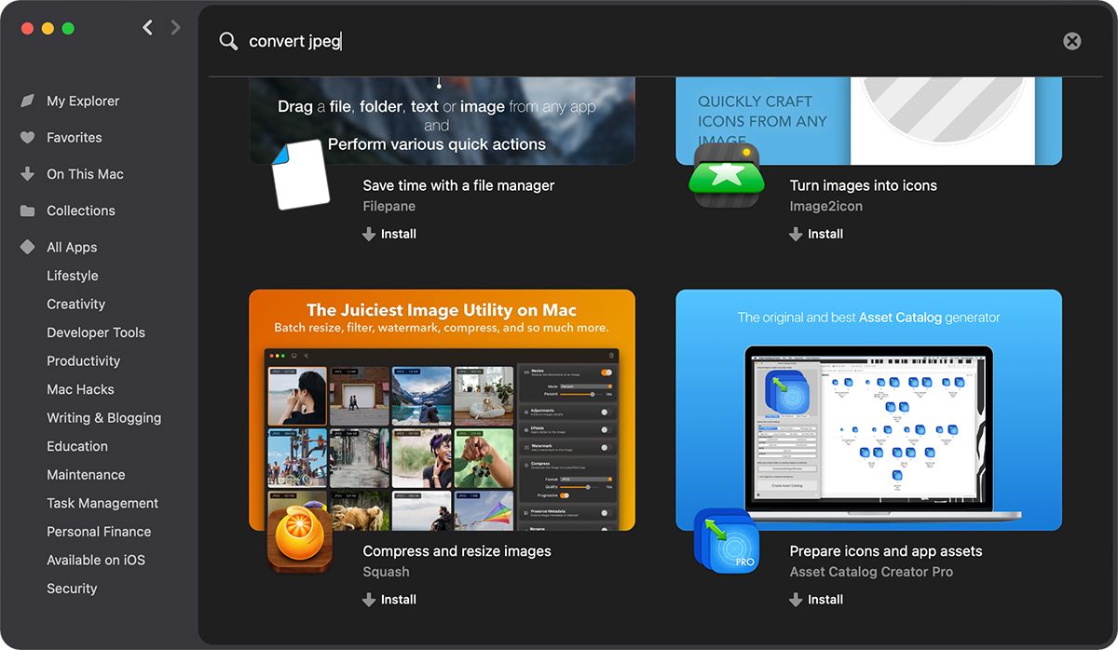The image size is (1118, 650).
Task: Select the Mac Hacks category
Action: click(80, 389)
